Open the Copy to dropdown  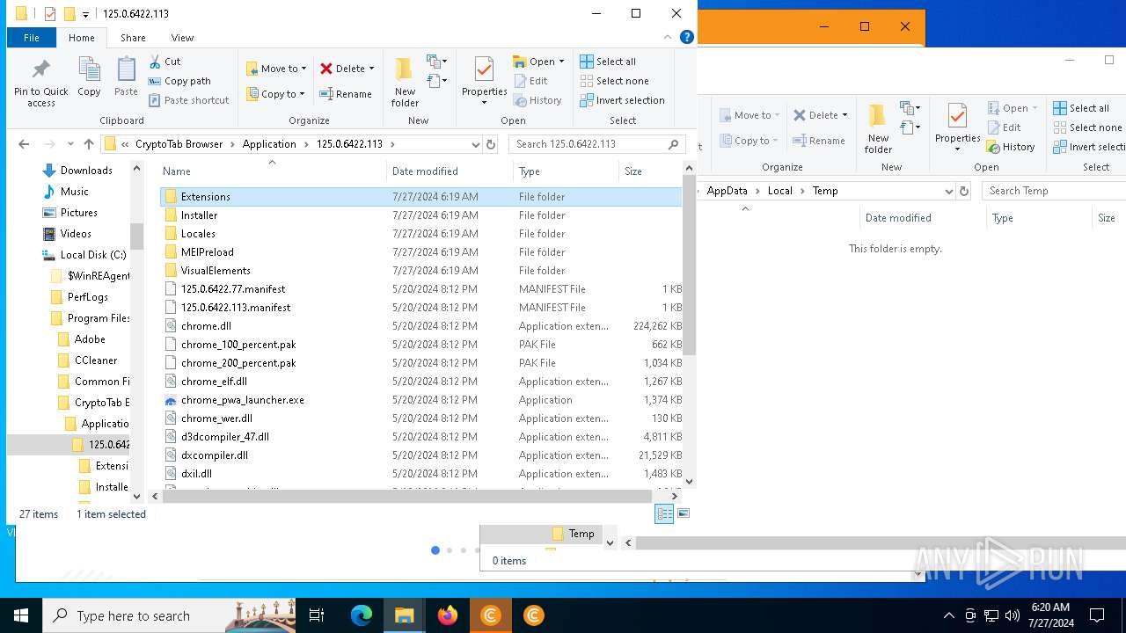coord(276,94)
